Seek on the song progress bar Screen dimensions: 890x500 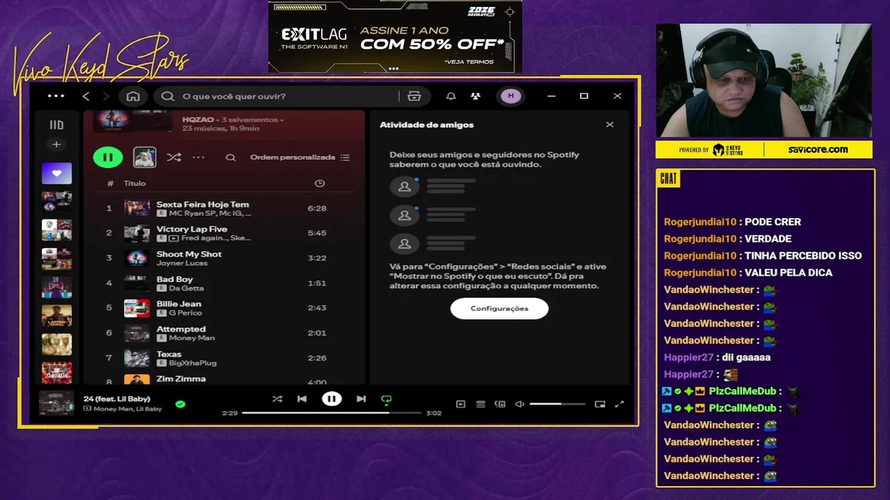point(332,412)
